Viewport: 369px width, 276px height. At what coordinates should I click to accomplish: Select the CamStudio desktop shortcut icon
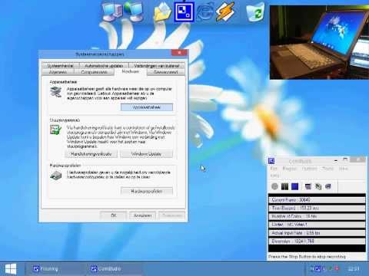184,11
